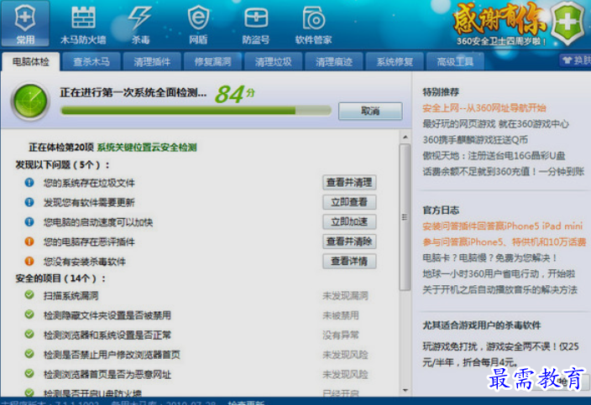The width and height of the screenshot is (591, 405).
Task: Open the 常用 toolbar icon
Action: (x=25, y=23)
